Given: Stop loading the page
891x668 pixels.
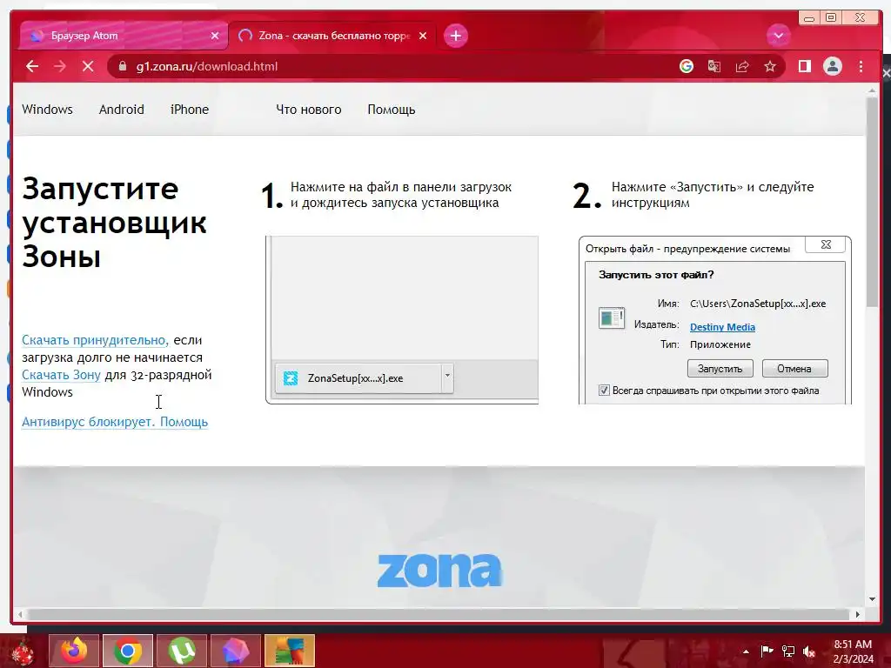Looking at the screenshot, I should click(x=88, y=66).
